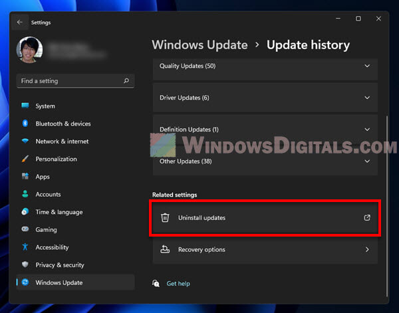Open Recovery options

(x=265, y=250)
